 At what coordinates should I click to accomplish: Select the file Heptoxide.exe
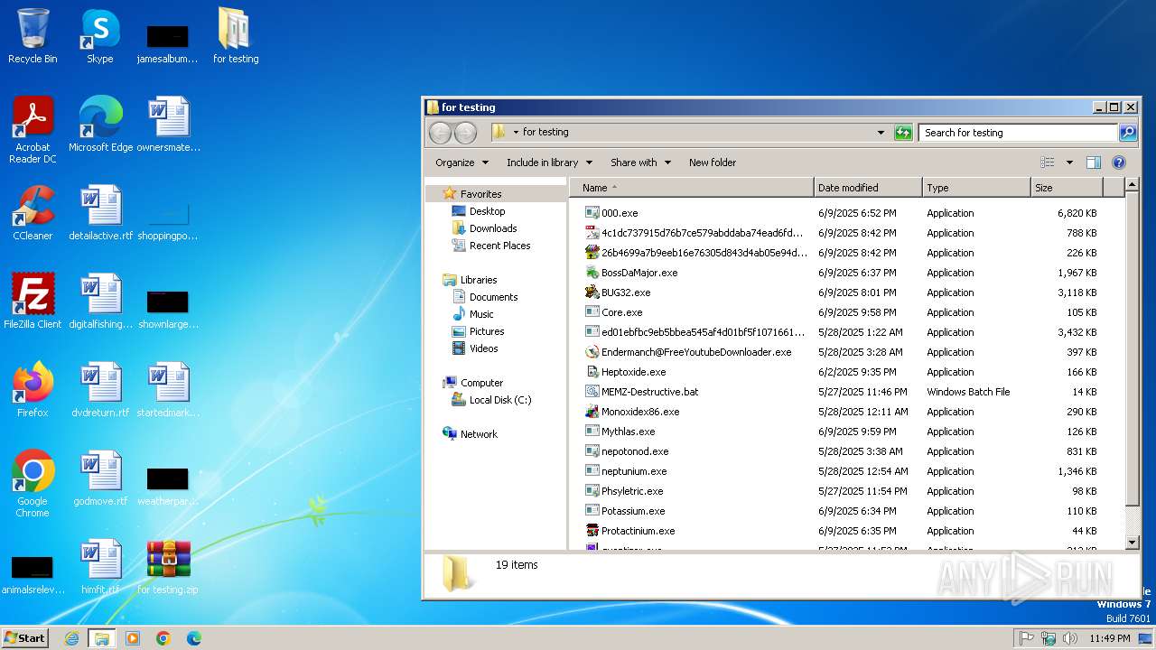pyautogui.click(x=633, y=372)
